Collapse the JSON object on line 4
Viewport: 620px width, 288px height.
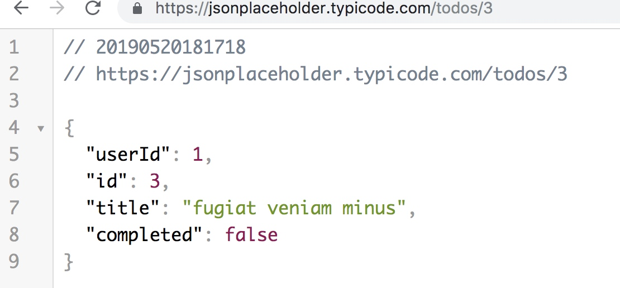tap(41, 128)
